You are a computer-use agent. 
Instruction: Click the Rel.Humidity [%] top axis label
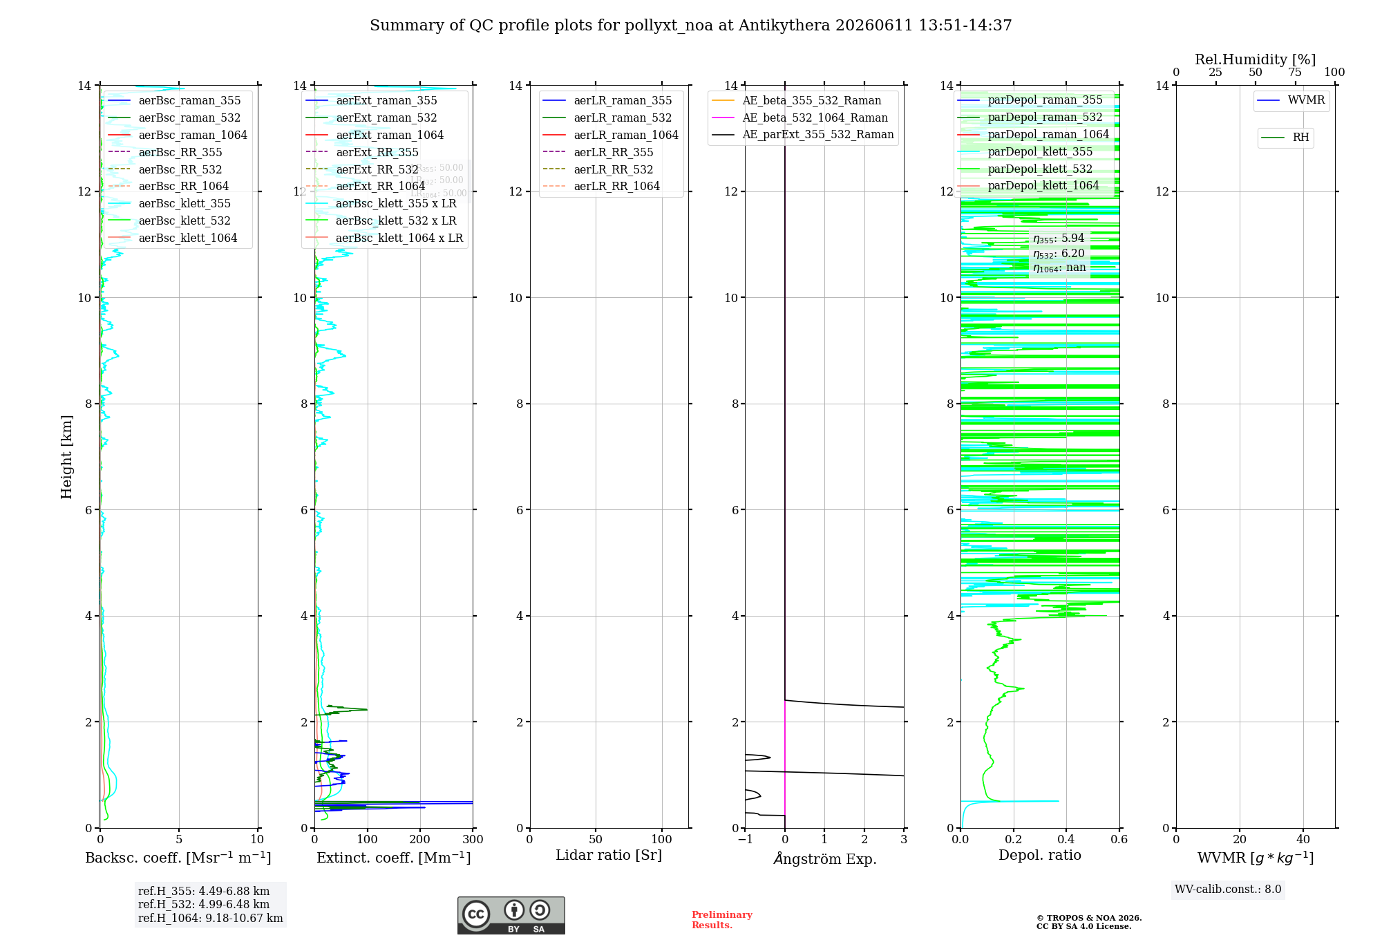(x=1256, y=60)
